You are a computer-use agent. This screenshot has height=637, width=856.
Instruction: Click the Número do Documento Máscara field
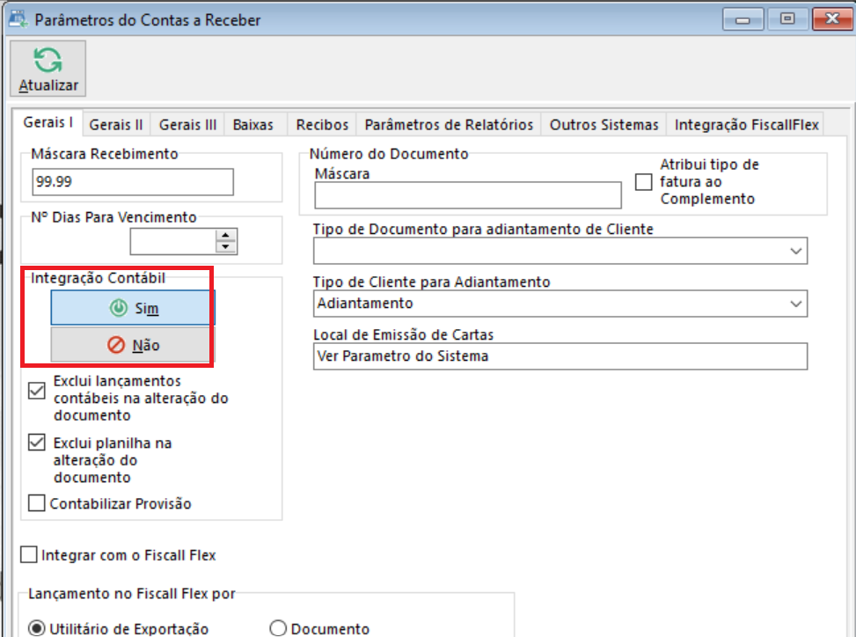468,194
